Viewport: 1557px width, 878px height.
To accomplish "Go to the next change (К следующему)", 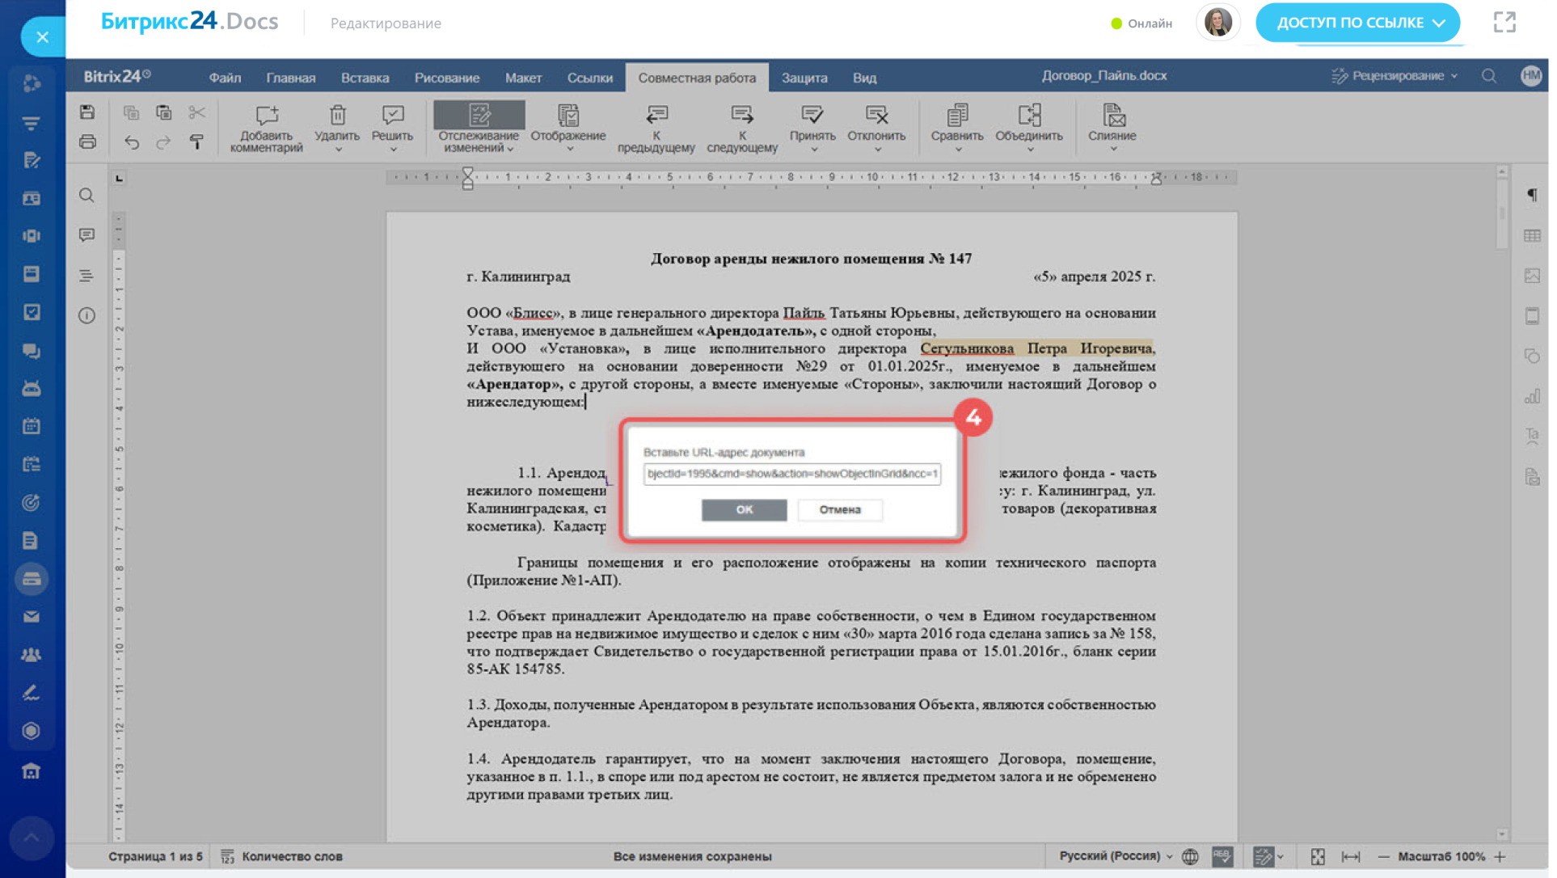I will pyautogui.click(x=741, y=116).
